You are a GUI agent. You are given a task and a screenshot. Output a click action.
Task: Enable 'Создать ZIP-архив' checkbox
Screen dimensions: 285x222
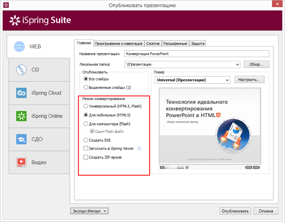[x=85, y=157]
